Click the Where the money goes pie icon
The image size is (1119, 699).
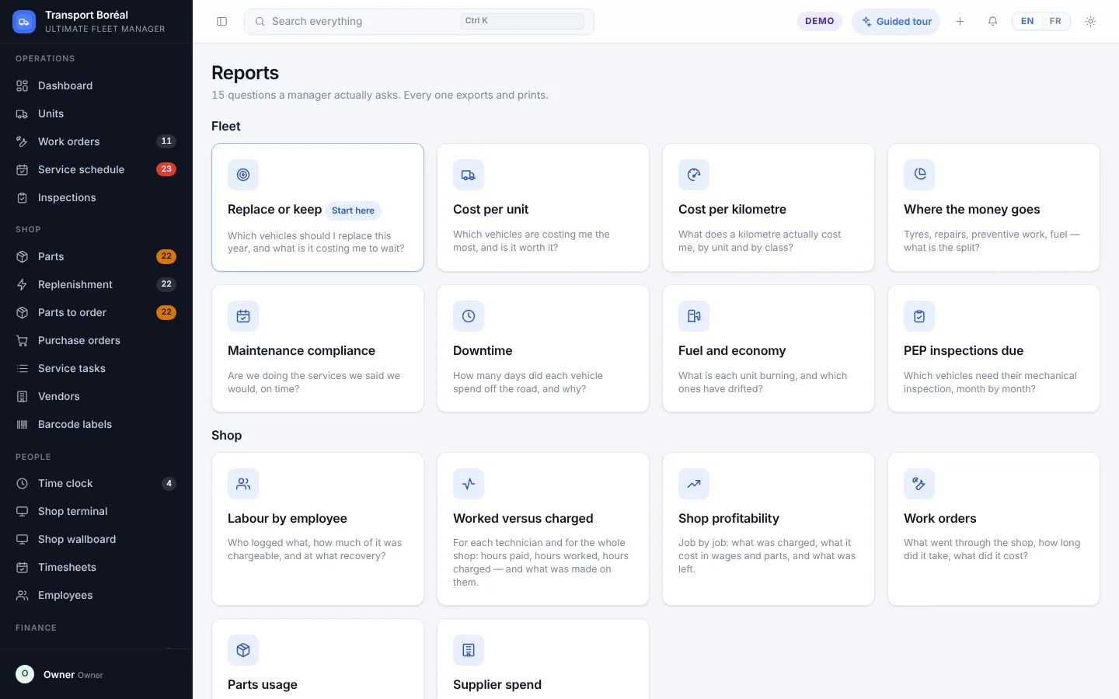pyautogui.click(x=919, y=175)
